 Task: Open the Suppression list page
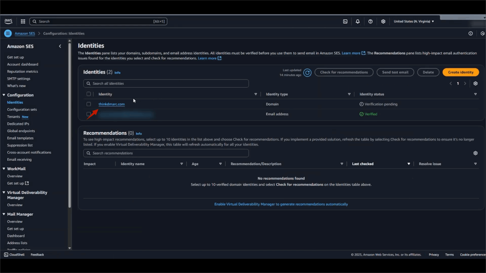coord(20,145)
